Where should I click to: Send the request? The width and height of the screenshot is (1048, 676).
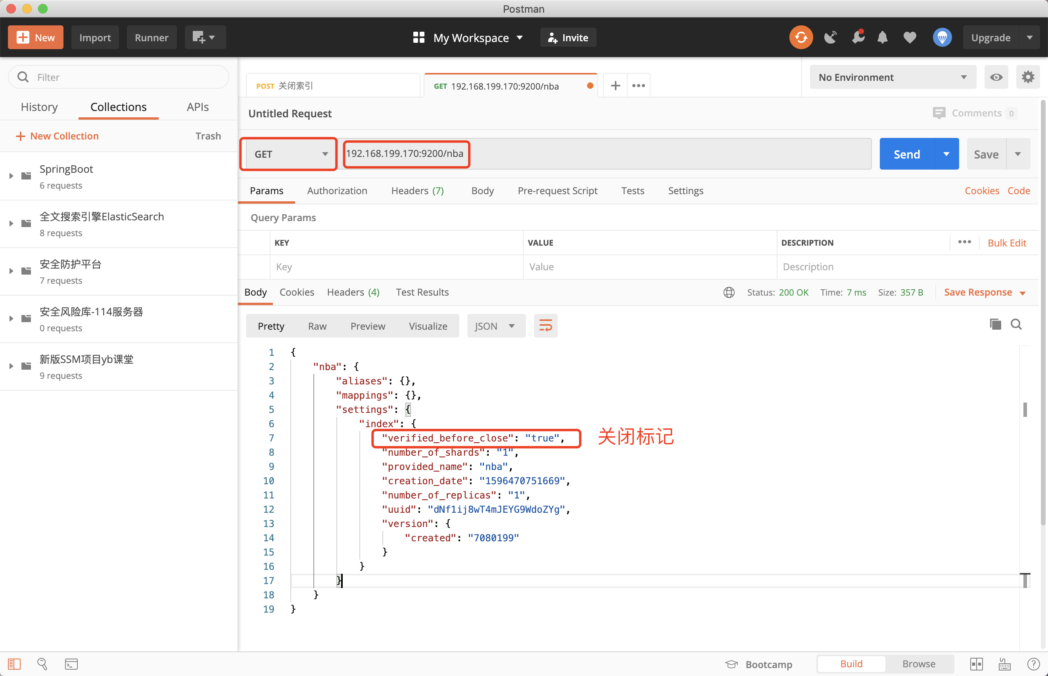[x=906, y=154]
